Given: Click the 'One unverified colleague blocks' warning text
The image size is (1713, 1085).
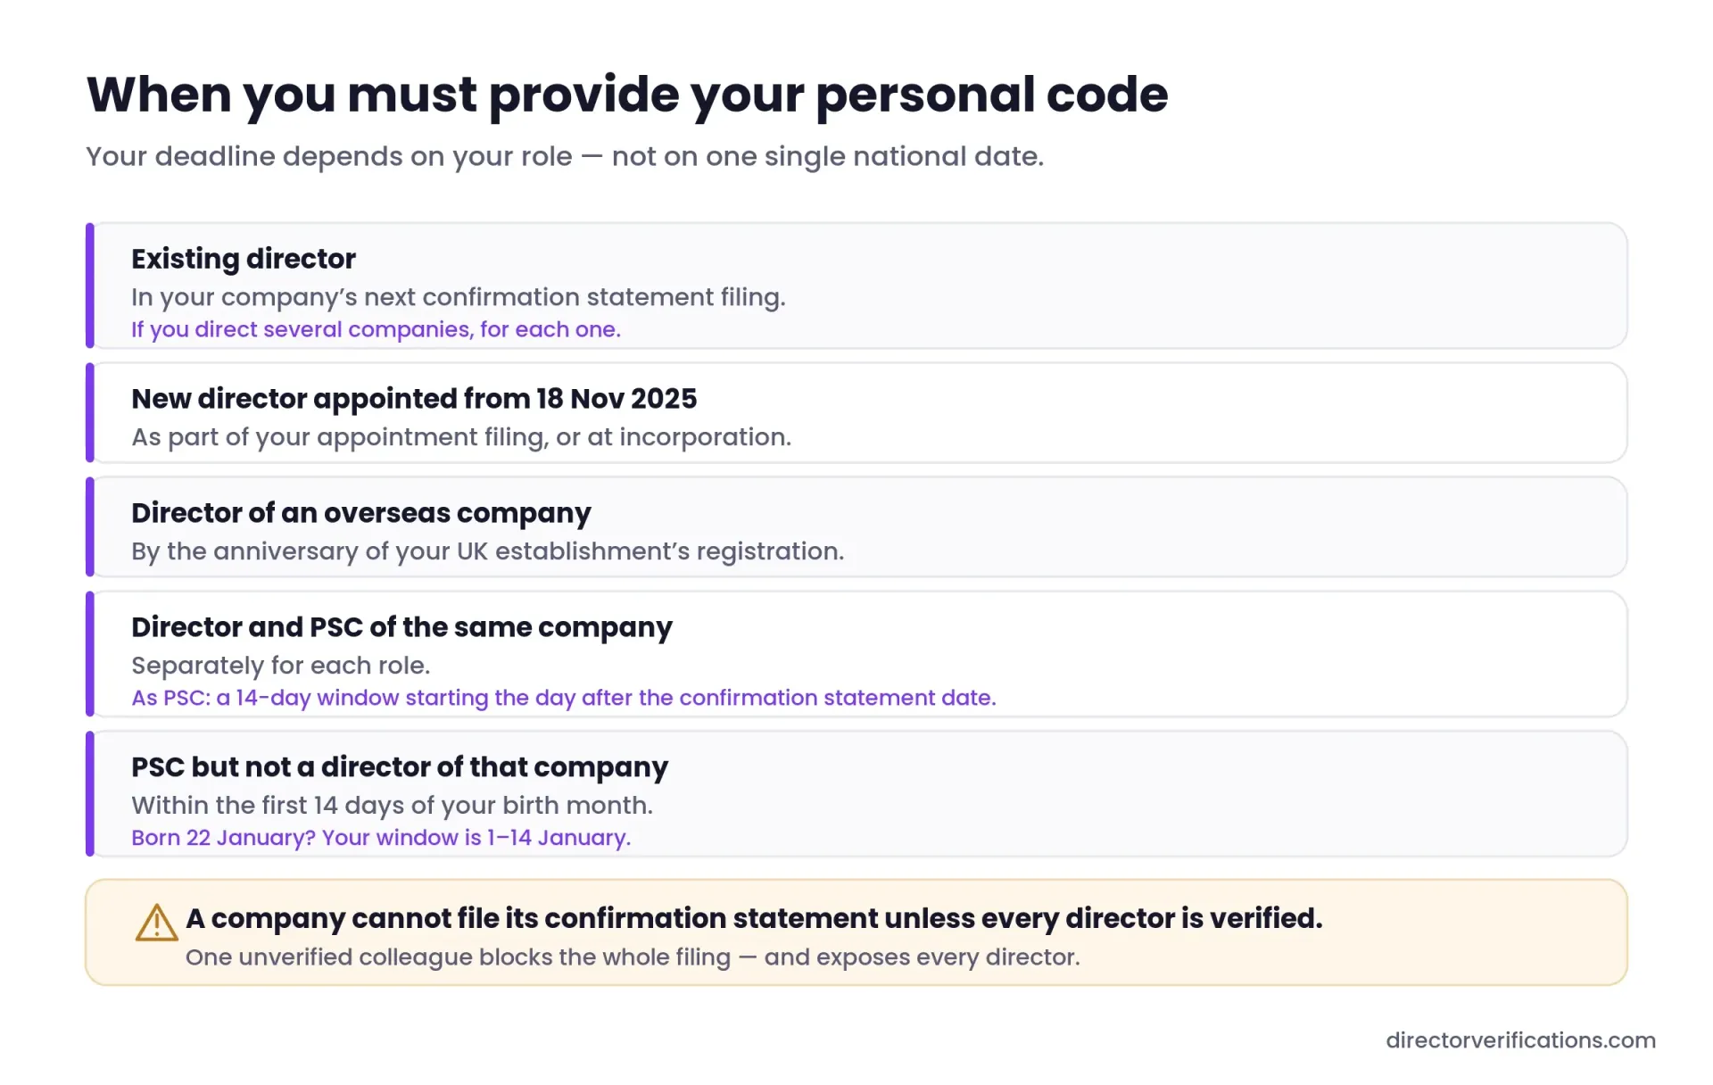Looking at the screenshot, I should [x=633, y=957].
